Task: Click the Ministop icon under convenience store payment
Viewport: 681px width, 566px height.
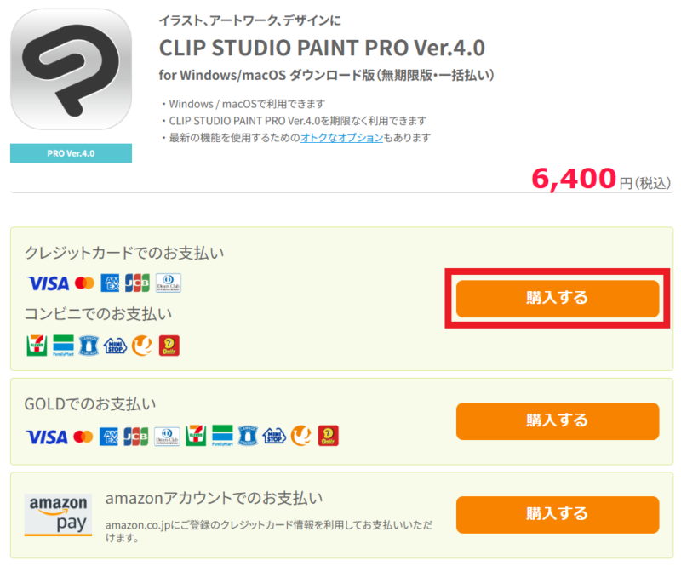Action: [x=115, y=346]
